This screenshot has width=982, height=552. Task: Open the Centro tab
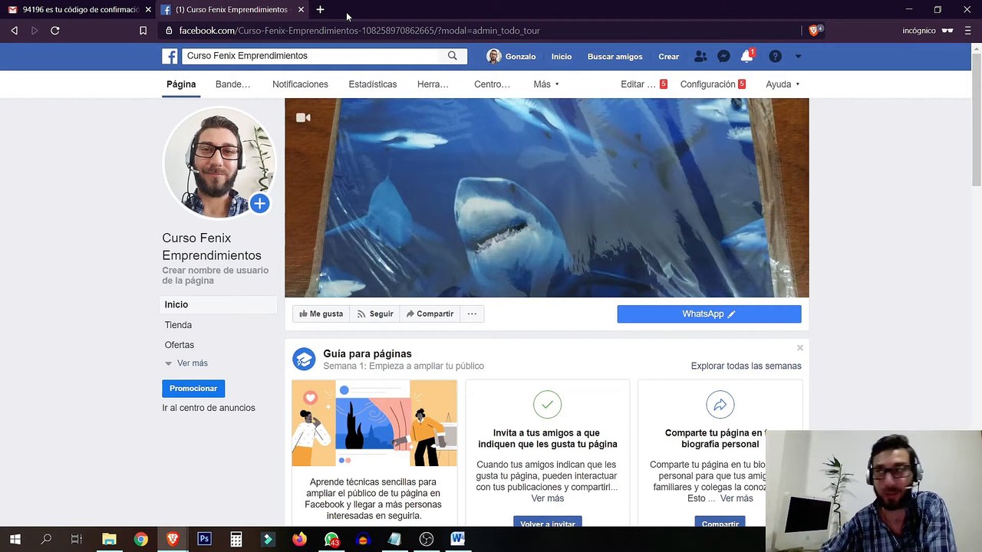(492, 84)
